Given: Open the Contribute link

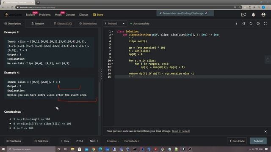Looking at the screenshot, I should (132, 141).
